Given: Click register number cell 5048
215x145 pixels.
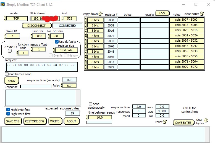Looking at the screenshot, I should 111,52.
